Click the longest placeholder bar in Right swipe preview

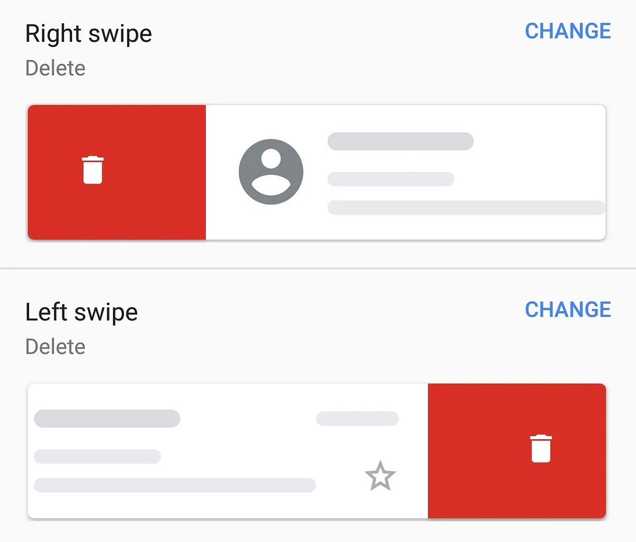pyautogui.click(x=466, y=208)
